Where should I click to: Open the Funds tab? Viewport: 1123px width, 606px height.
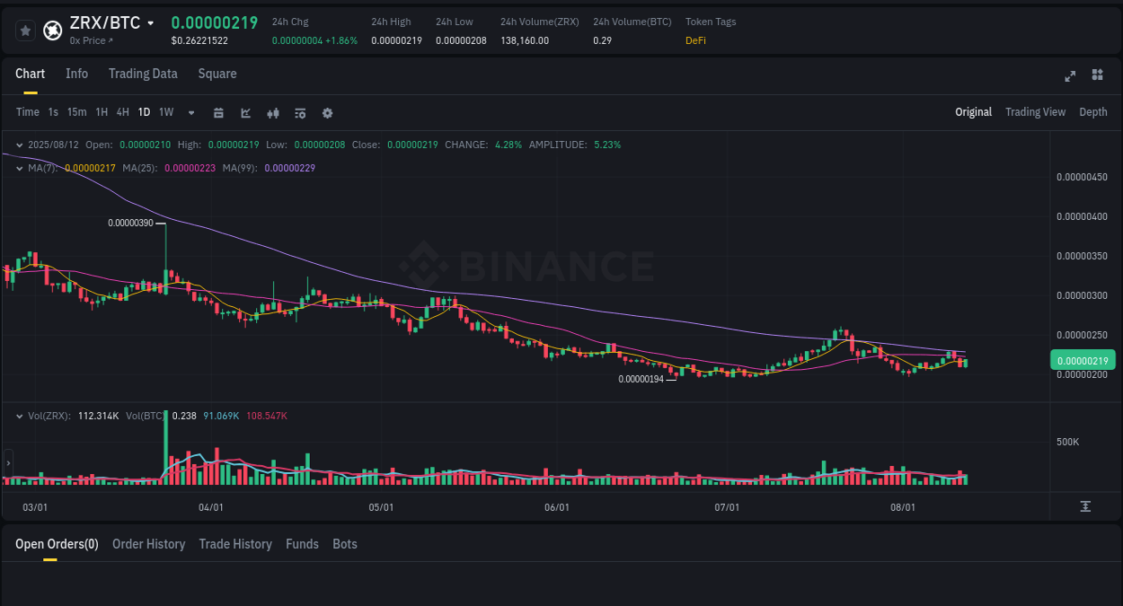[302, 544]
